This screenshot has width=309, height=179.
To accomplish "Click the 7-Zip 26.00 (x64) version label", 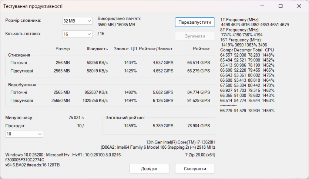I will coord(199,155).
